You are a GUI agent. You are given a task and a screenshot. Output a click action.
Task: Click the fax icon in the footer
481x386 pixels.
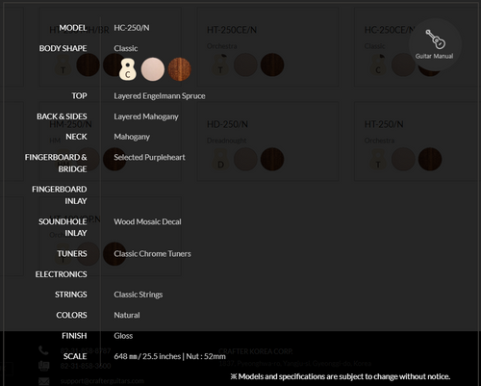[x=44, y=366]
